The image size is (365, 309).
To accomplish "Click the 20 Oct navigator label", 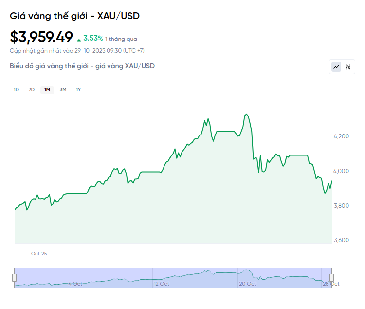I will [247, 284].
